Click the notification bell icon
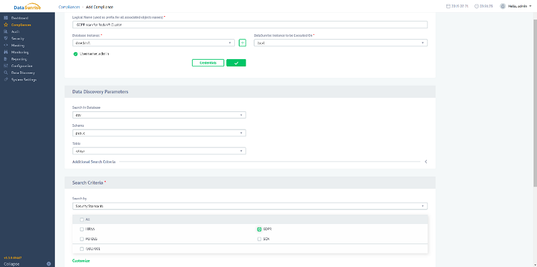 [x=502, y=6]
